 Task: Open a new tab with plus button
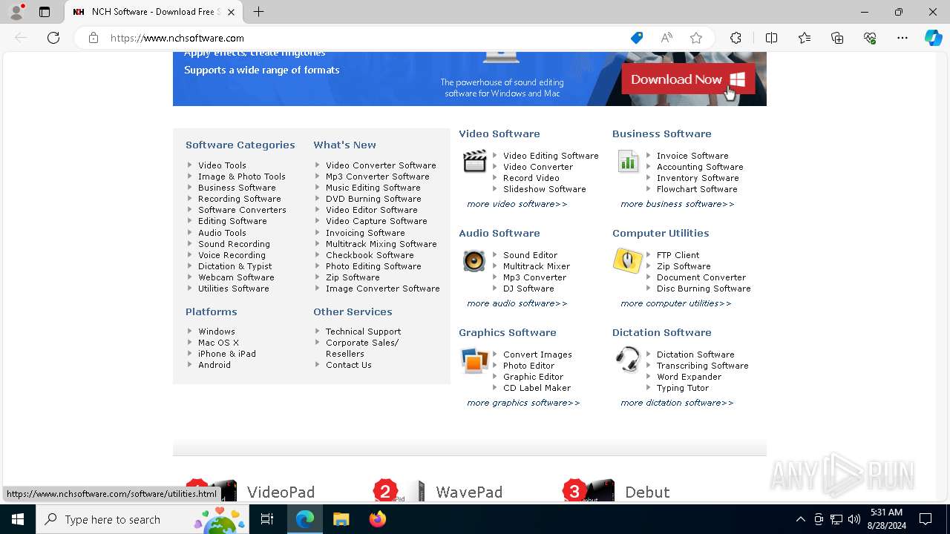coord(258,12)
